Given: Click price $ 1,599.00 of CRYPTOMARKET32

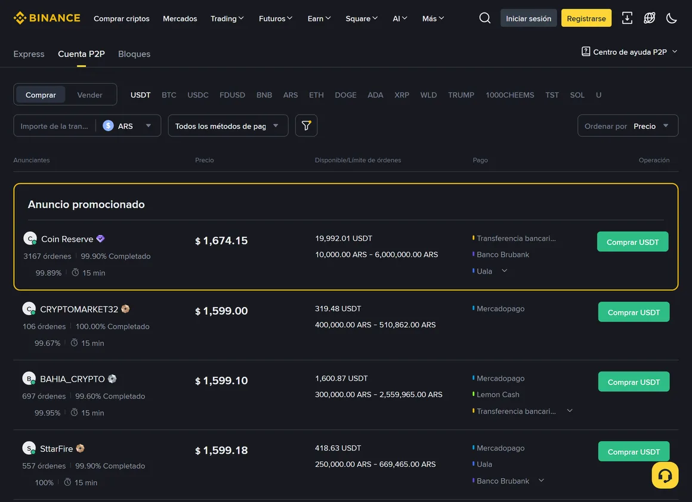Looking at the screenshot, I should [x=221, y=311].
